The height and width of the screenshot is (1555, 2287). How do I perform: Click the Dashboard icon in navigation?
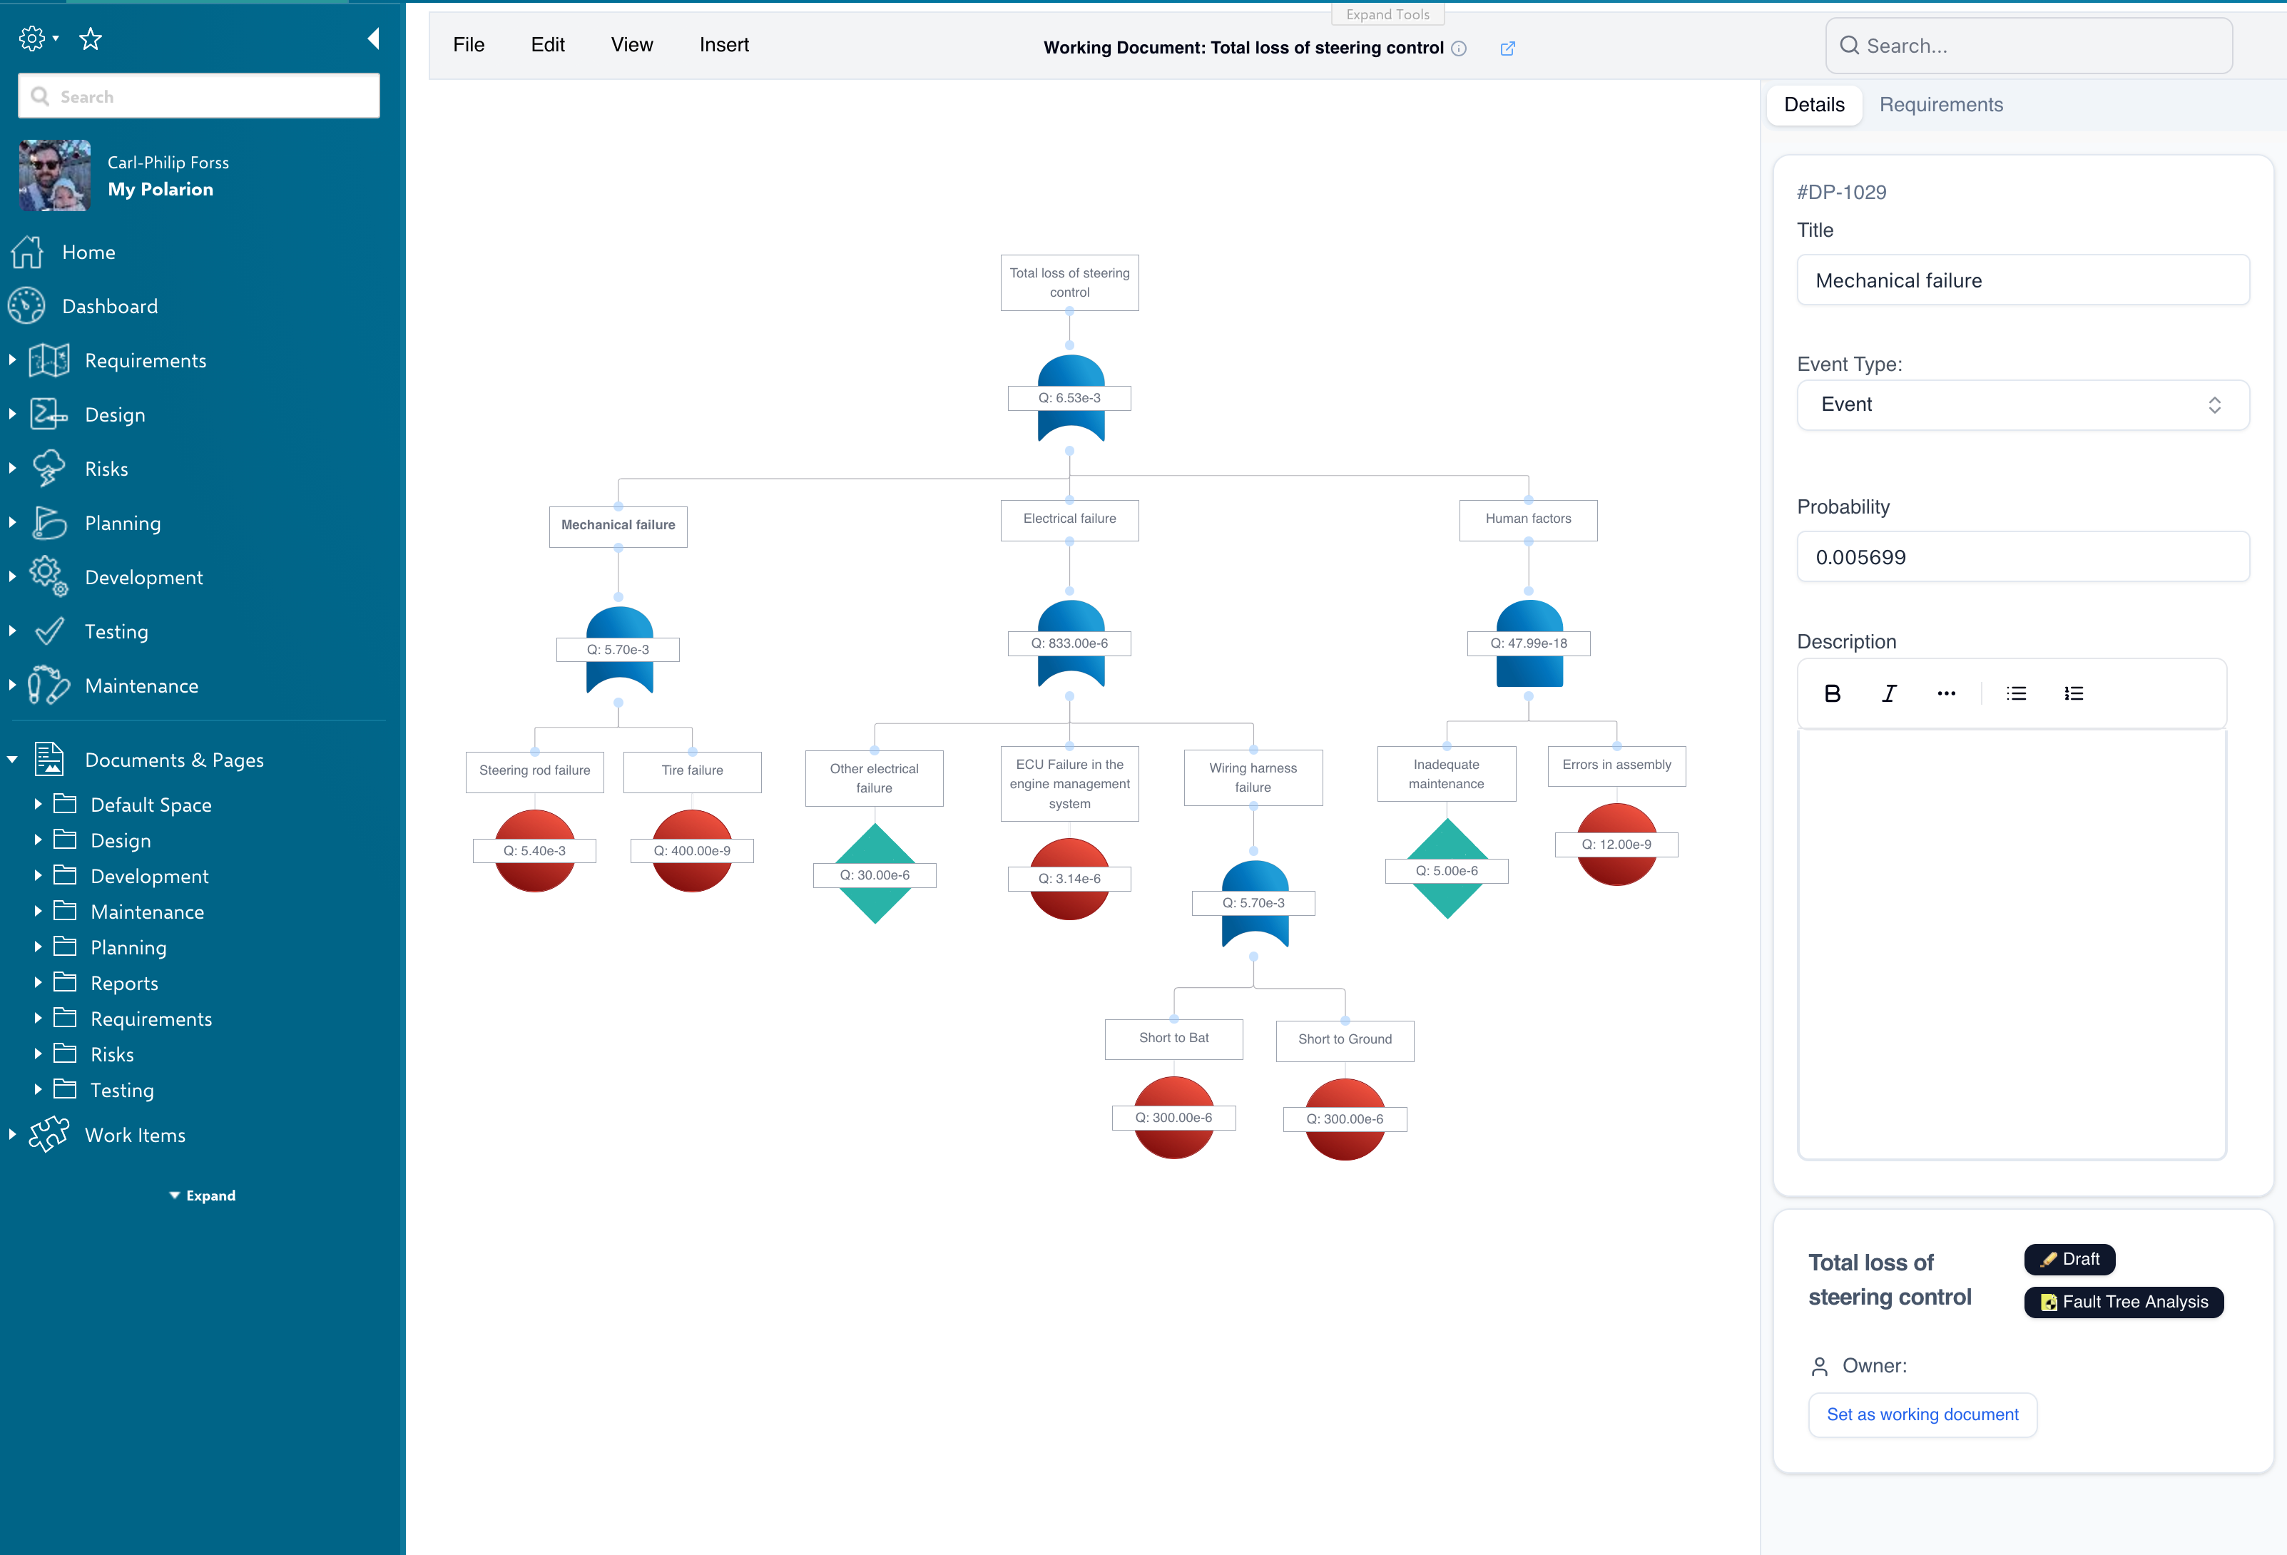coord(26,306)
